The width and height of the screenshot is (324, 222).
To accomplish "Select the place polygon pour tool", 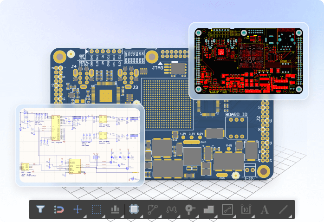I will tap(208, 209).
